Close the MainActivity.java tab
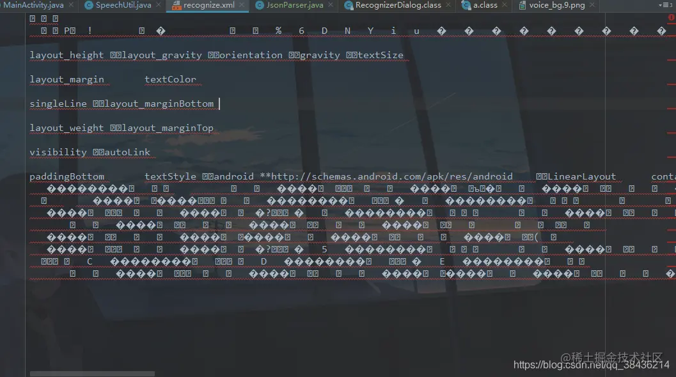Screen dimensions: 676x377 pyautogui.click(x=71, y=4)
